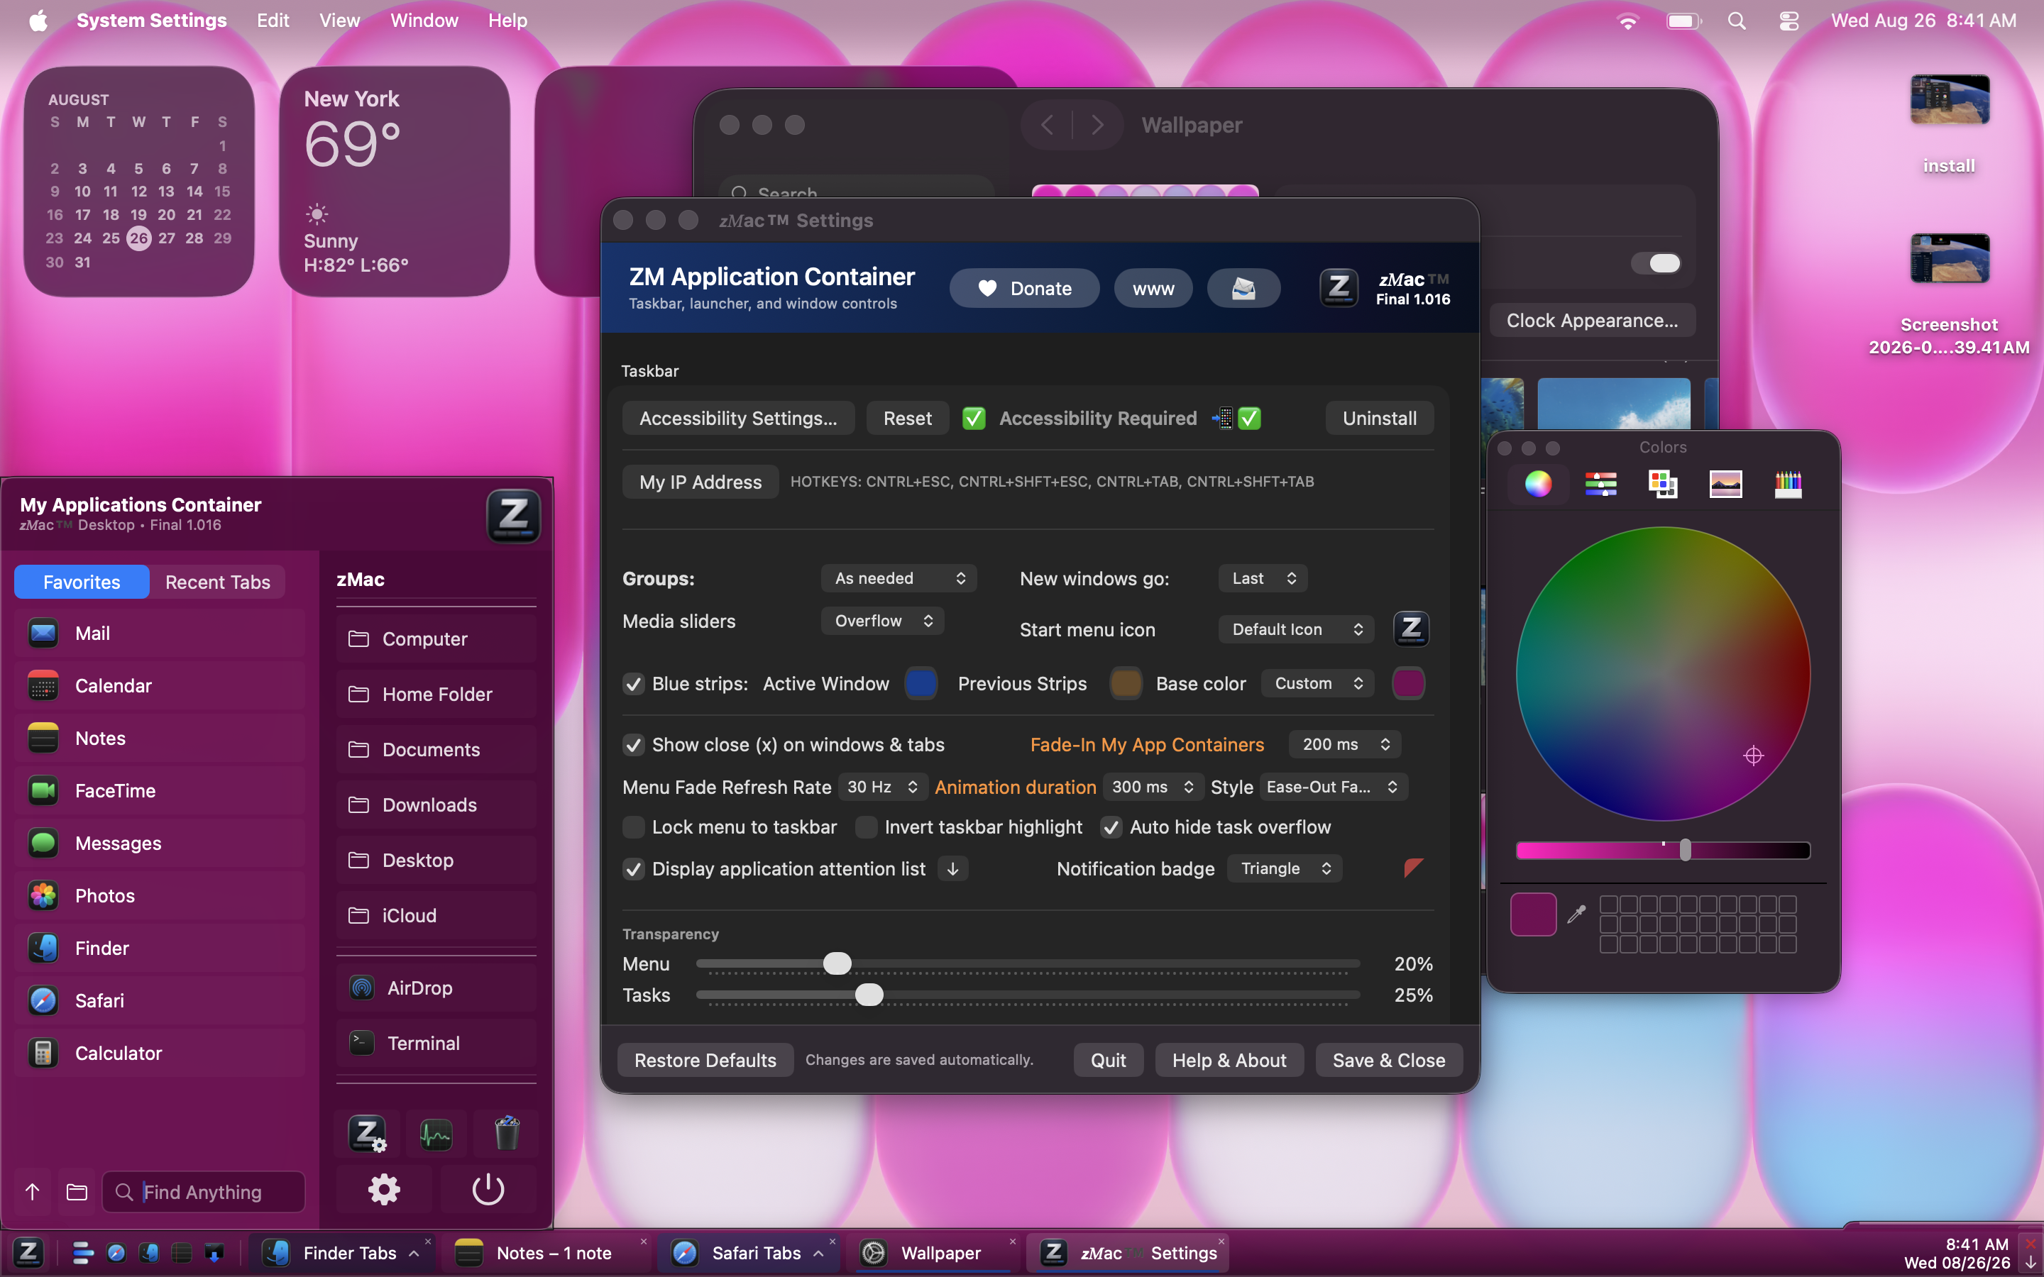The image size is (2044, 1277).
Task: Select the color wheel tab in Colors
Action: (1538, 484)
